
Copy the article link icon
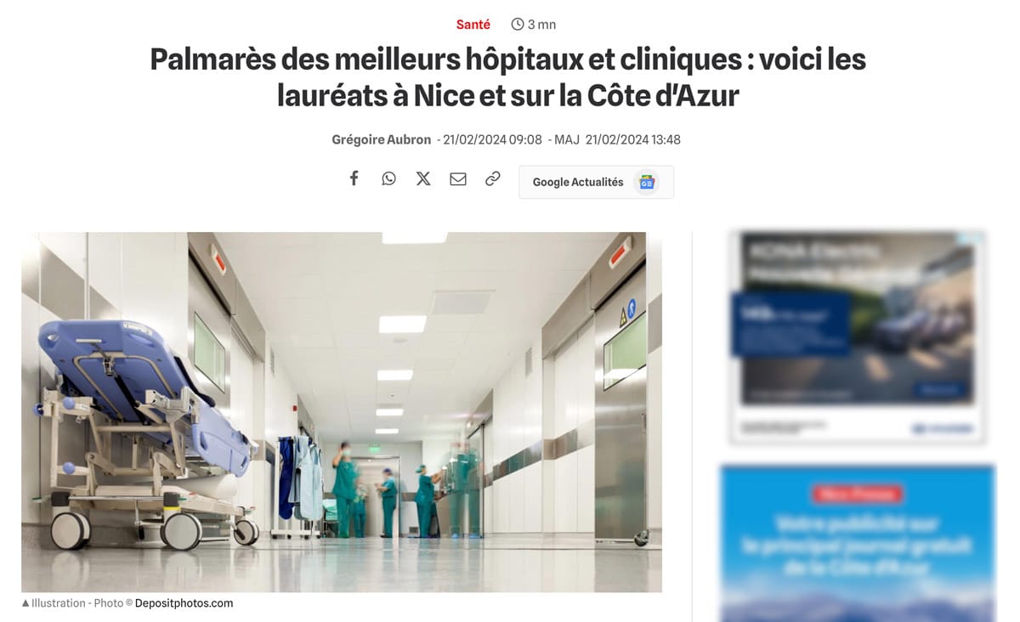coord(493,178)
